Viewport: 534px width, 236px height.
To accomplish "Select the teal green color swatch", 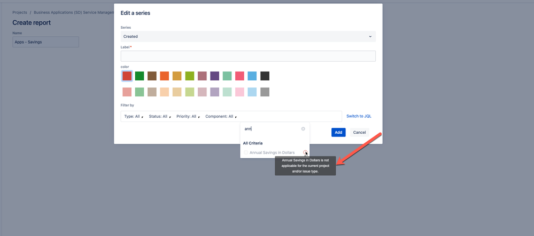I will [x=227, y=76].
